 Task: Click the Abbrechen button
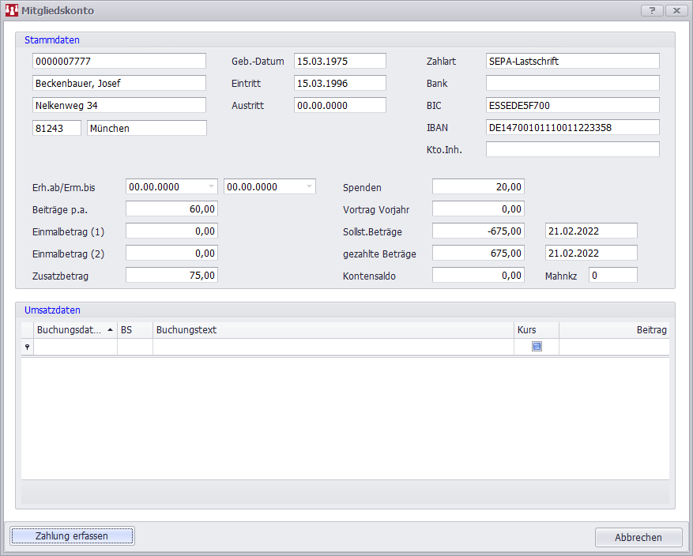pos(638,537)
